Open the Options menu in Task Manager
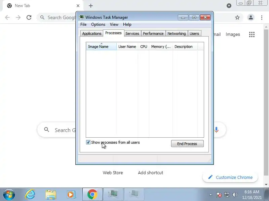269x201 pixels. click(98, 24)
